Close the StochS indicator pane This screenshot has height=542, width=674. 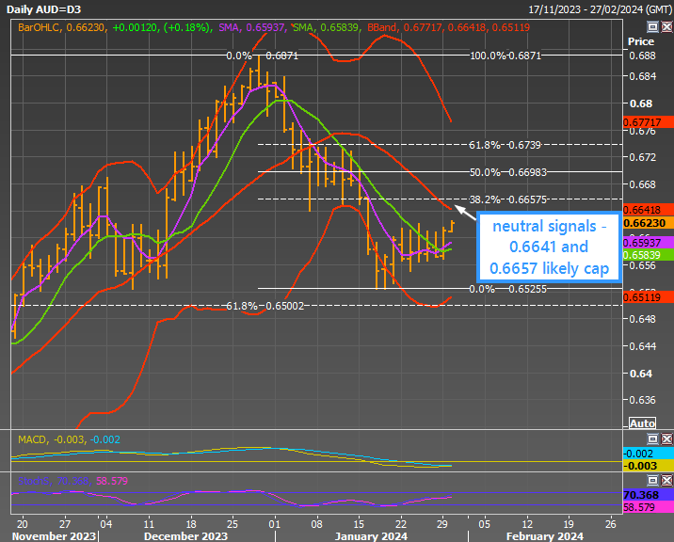(666, 480)
